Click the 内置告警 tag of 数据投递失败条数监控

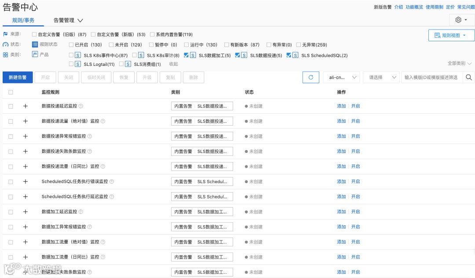[183, 151]
